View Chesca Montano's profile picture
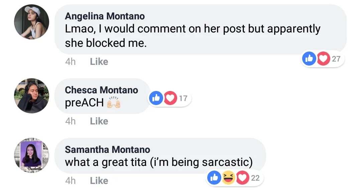This screenshot has width=361, height=193. point(31,96)
